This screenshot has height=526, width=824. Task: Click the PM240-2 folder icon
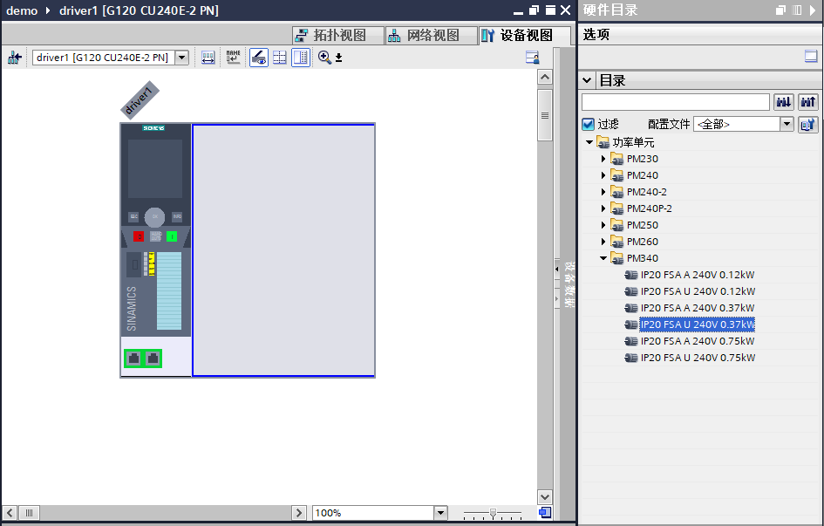coord(617,192)
